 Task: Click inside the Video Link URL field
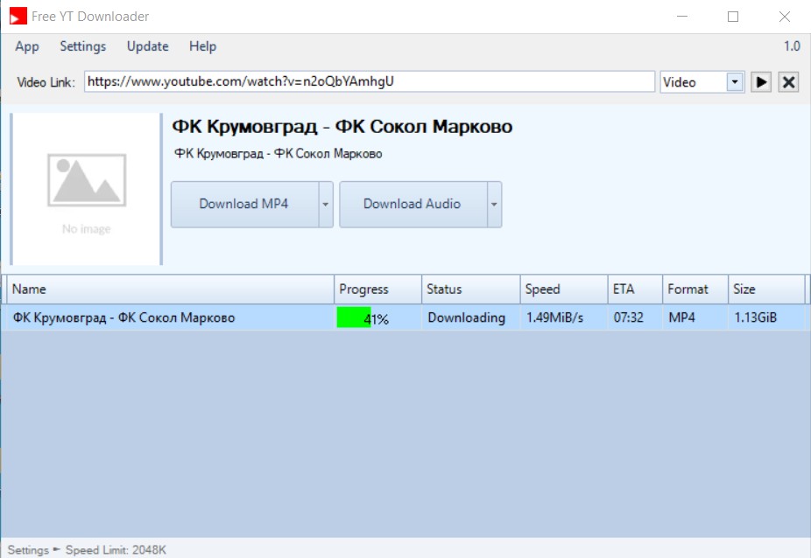click(x=368, y=81)
